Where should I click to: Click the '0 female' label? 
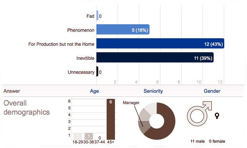pos(217,142)
